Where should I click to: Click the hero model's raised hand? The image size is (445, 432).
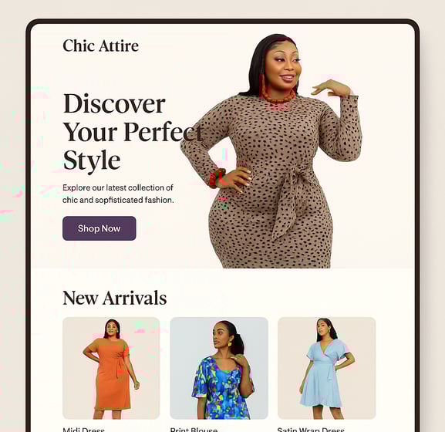tap(331, 88)
